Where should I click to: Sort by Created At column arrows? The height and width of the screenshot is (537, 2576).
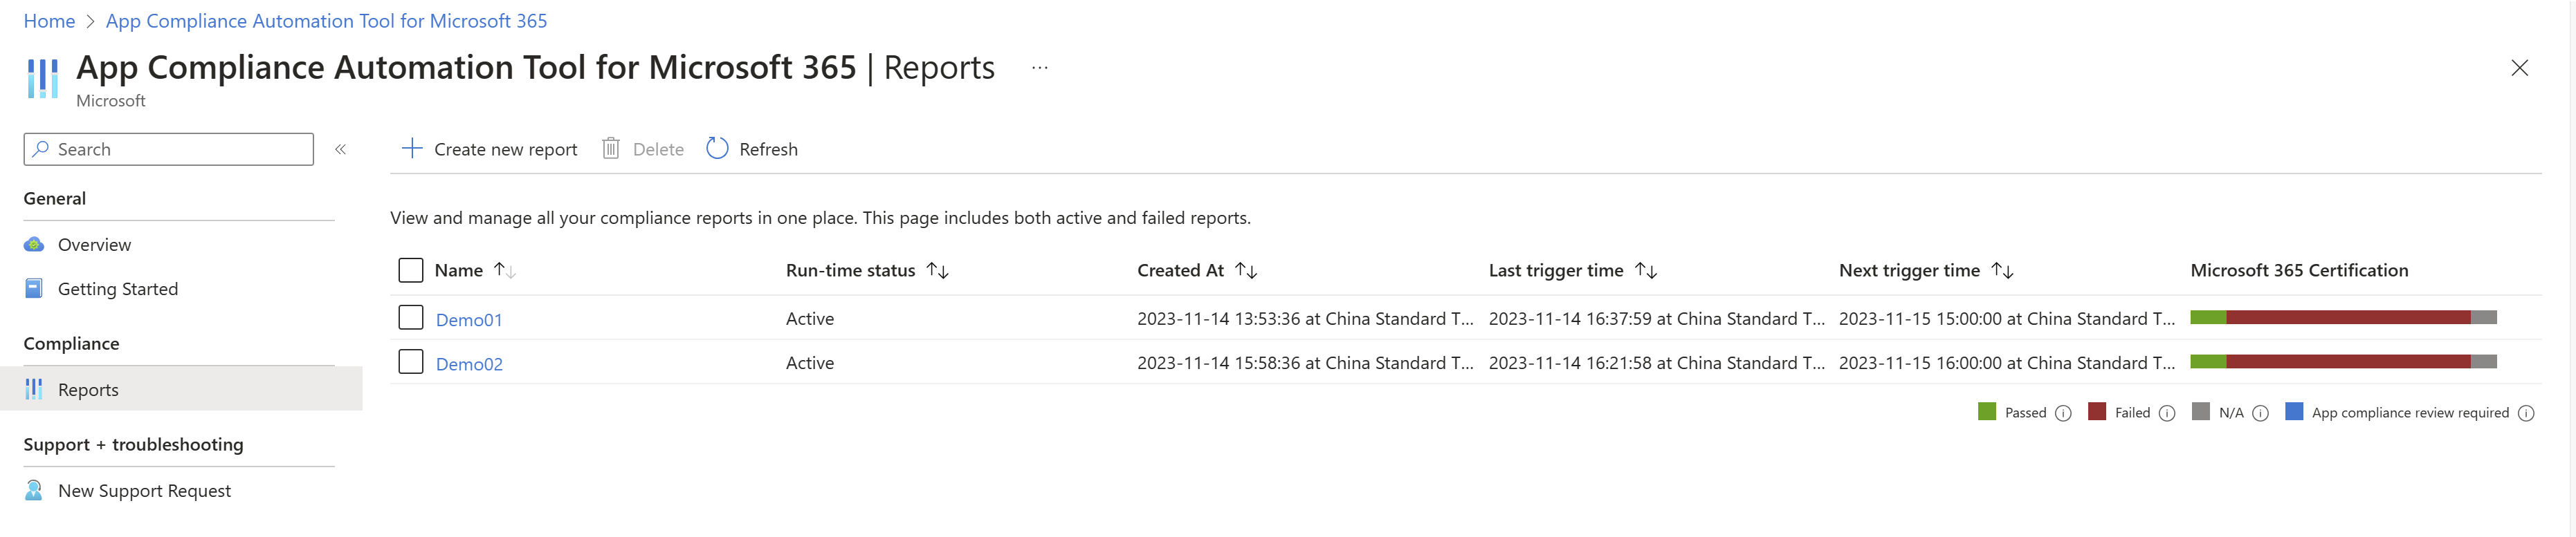tap(1246, 270)
